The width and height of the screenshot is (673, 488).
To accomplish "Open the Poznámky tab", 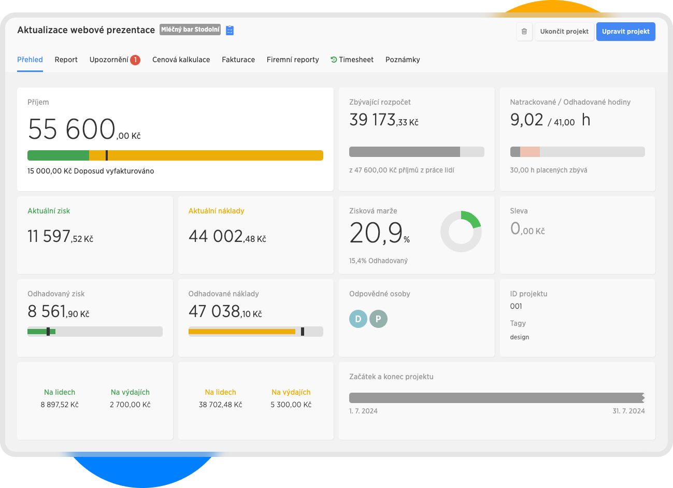I will coord(403,60).
